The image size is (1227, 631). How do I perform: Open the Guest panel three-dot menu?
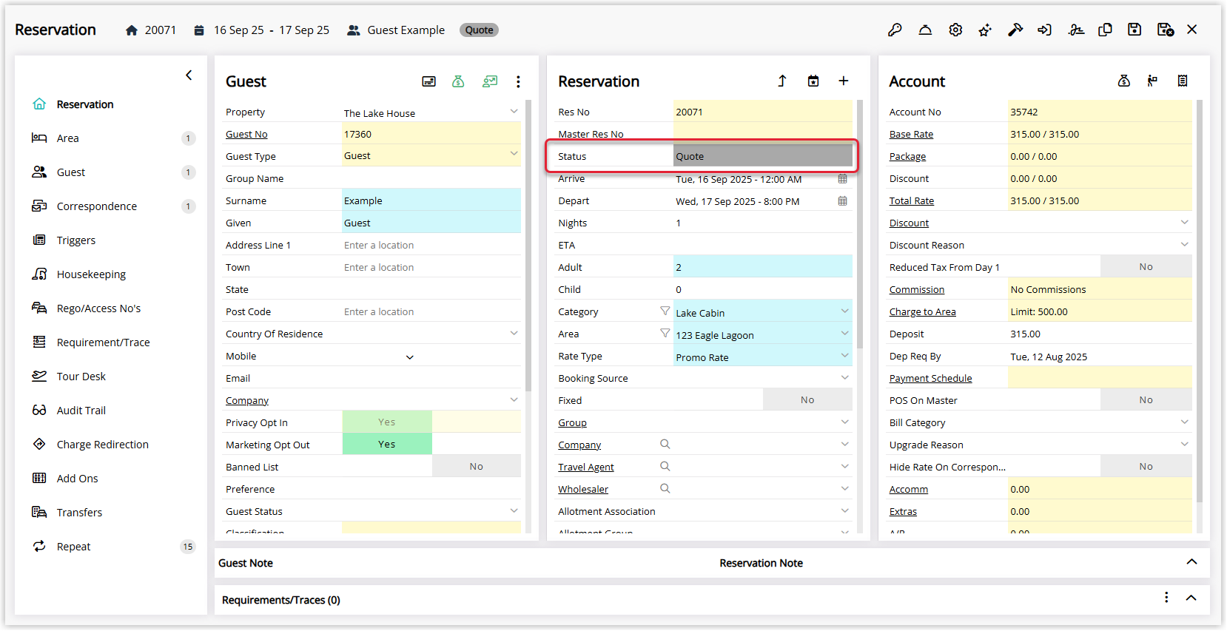518,81
